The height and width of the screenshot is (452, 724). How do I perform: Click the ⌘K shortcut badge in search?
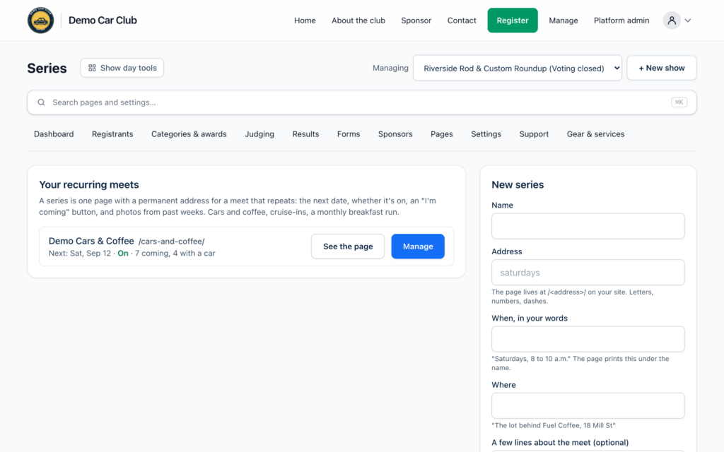[x=679, y=102]
